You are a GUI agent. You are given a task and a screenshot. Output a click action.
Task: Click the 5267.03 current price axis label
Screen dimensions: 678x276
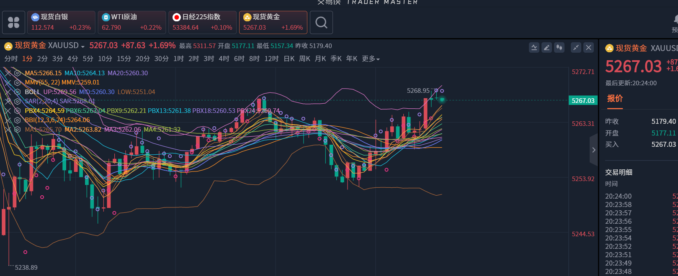click(583, 101)
